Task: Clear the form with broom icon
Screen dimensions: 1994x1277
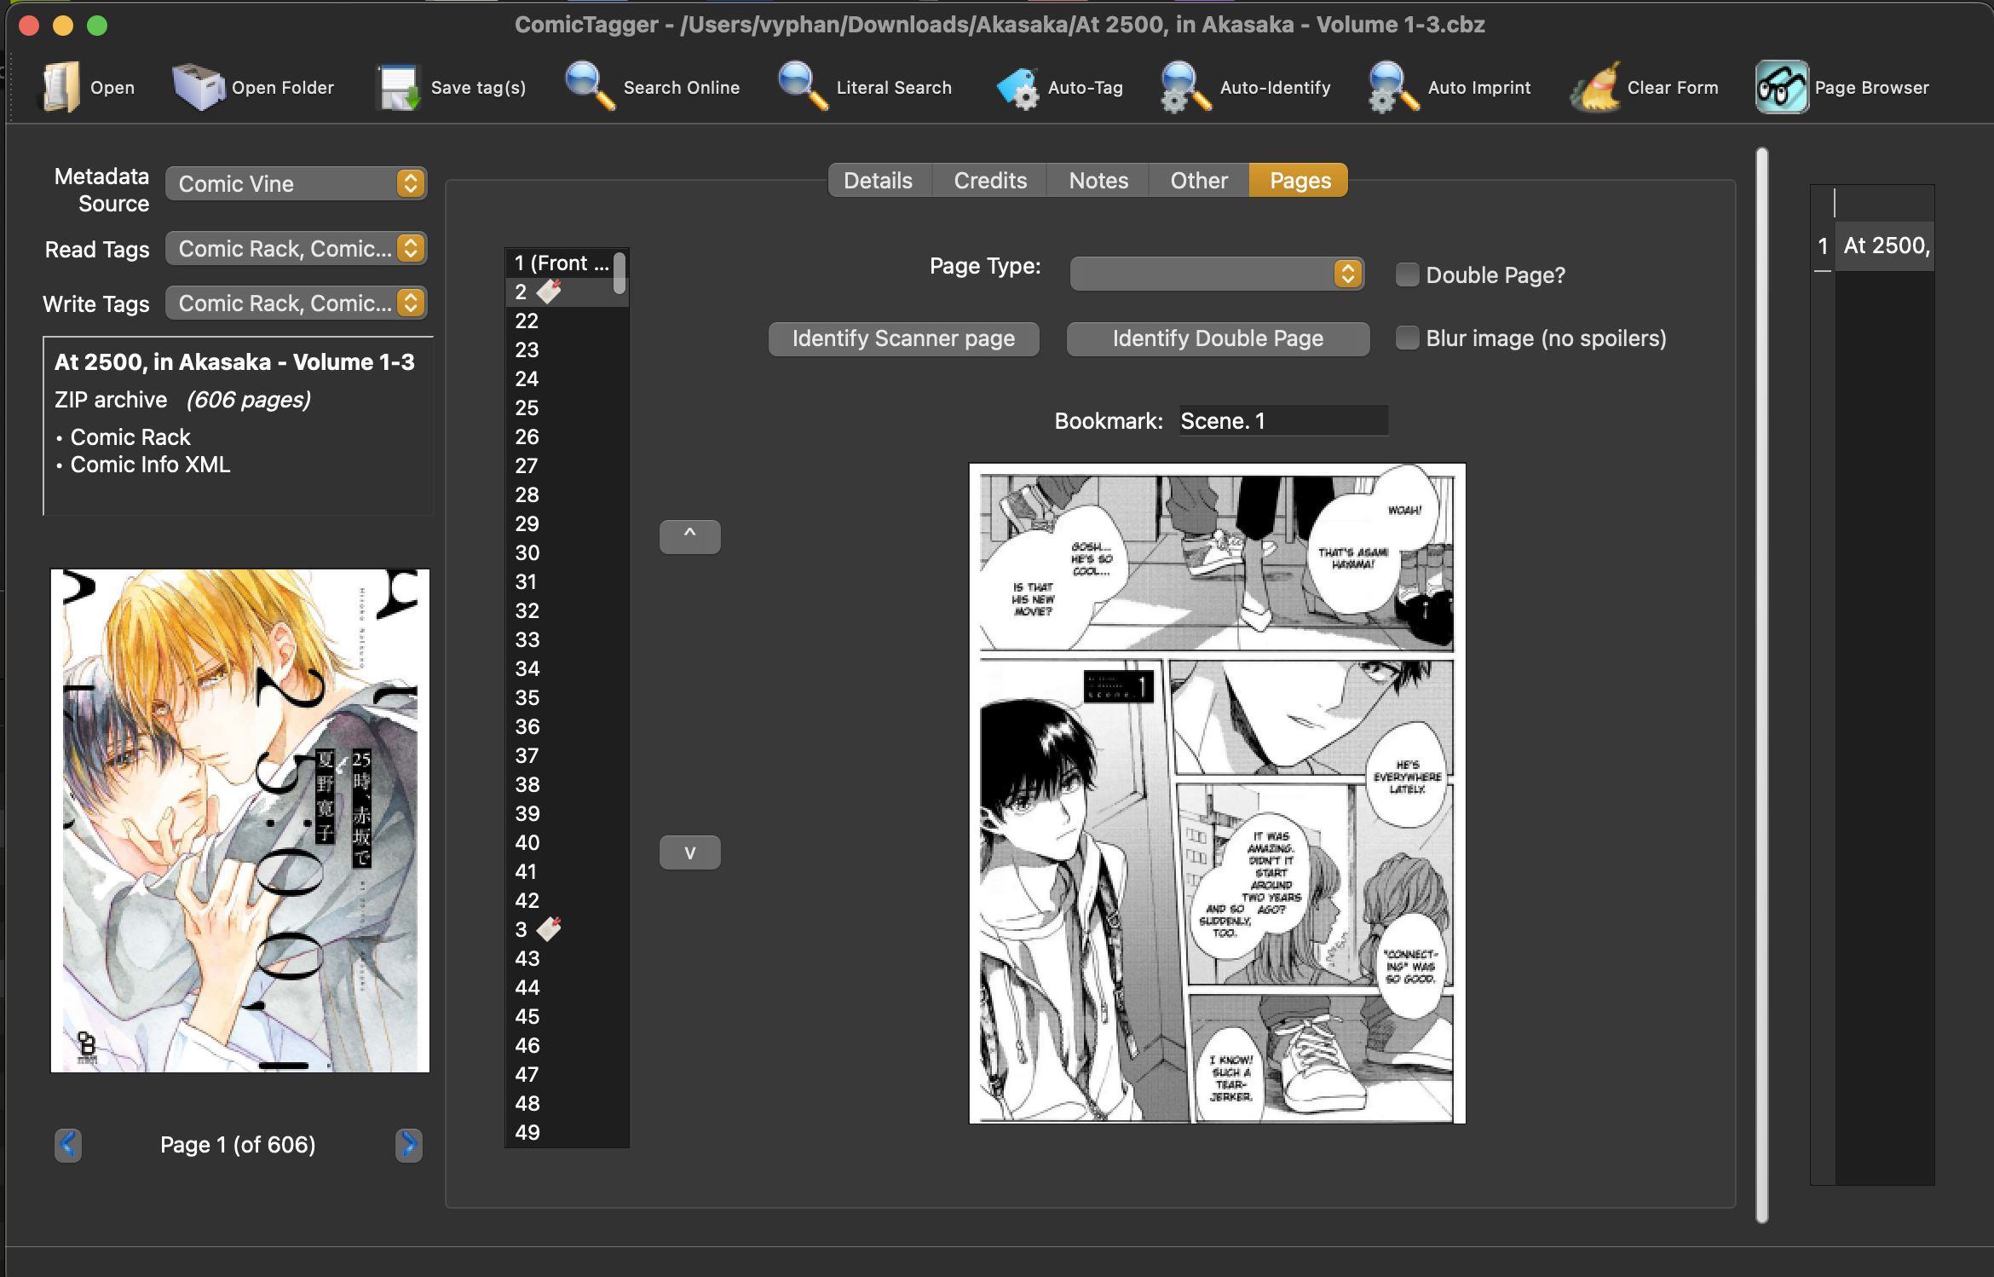Action: [x=1595, y=87]
